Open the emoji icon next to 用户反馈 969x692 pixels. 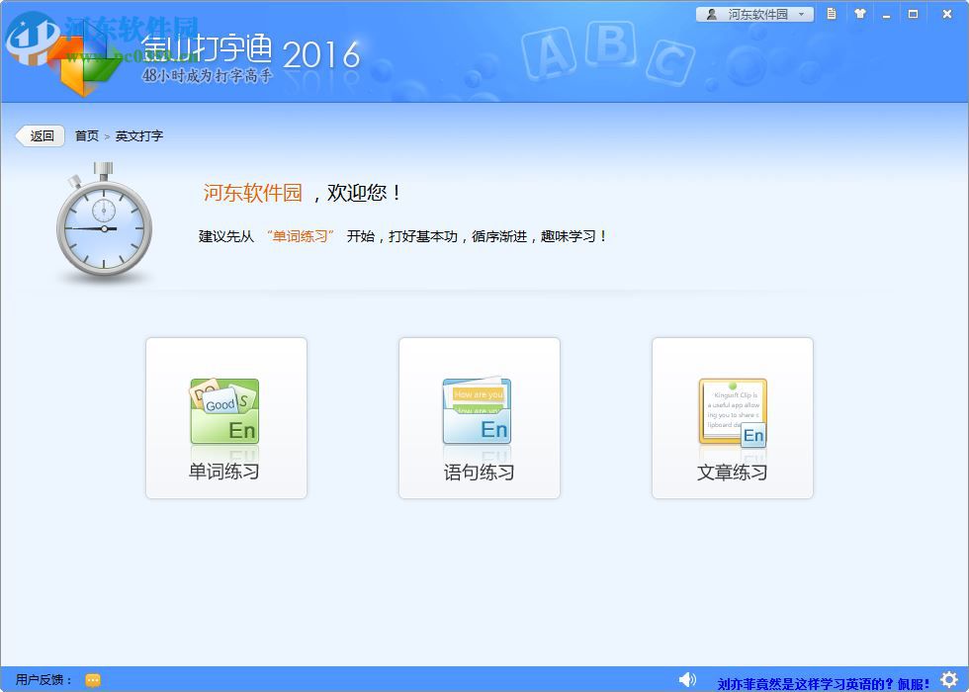(x=92, y=679)
